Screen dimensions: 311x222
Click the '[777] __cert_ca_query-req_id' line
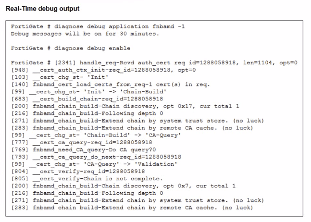85,142
